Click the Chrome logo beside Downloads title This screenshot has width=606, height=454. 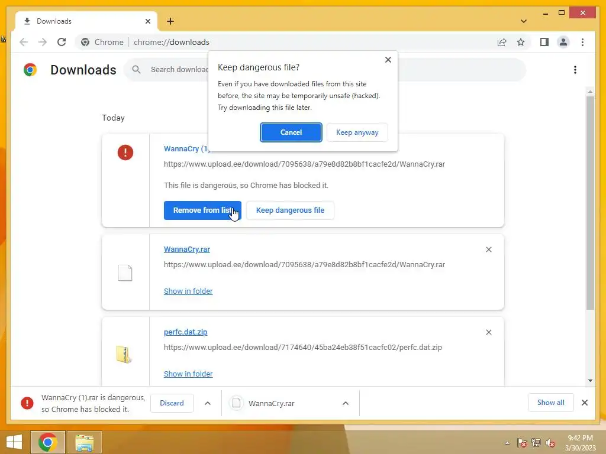pyautogui.click(x=30, y=70)
